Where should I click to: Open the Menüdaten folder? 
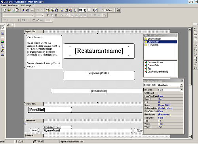(151, 45)
